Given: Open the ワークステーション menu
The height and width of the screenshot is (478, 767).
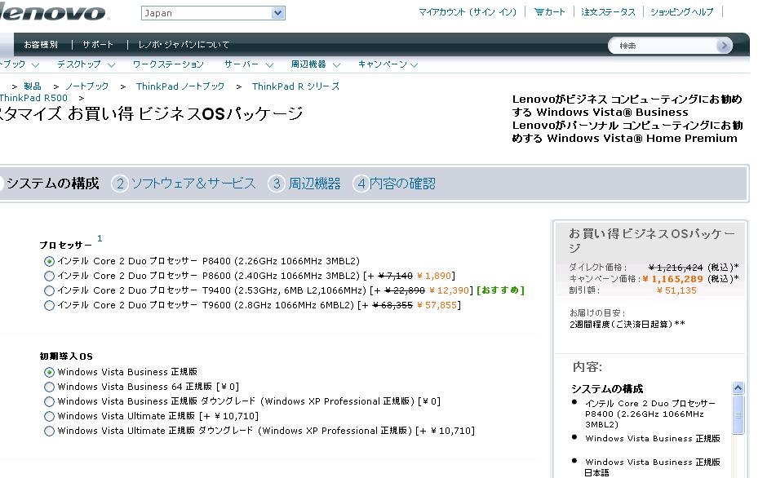Looking at the screenshot, I should 168,64.
